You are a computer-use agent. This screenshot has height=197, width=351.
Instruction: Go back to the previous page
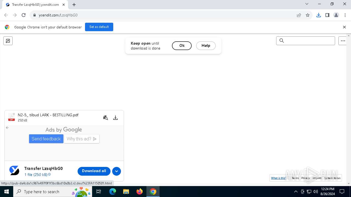(6, 15)
